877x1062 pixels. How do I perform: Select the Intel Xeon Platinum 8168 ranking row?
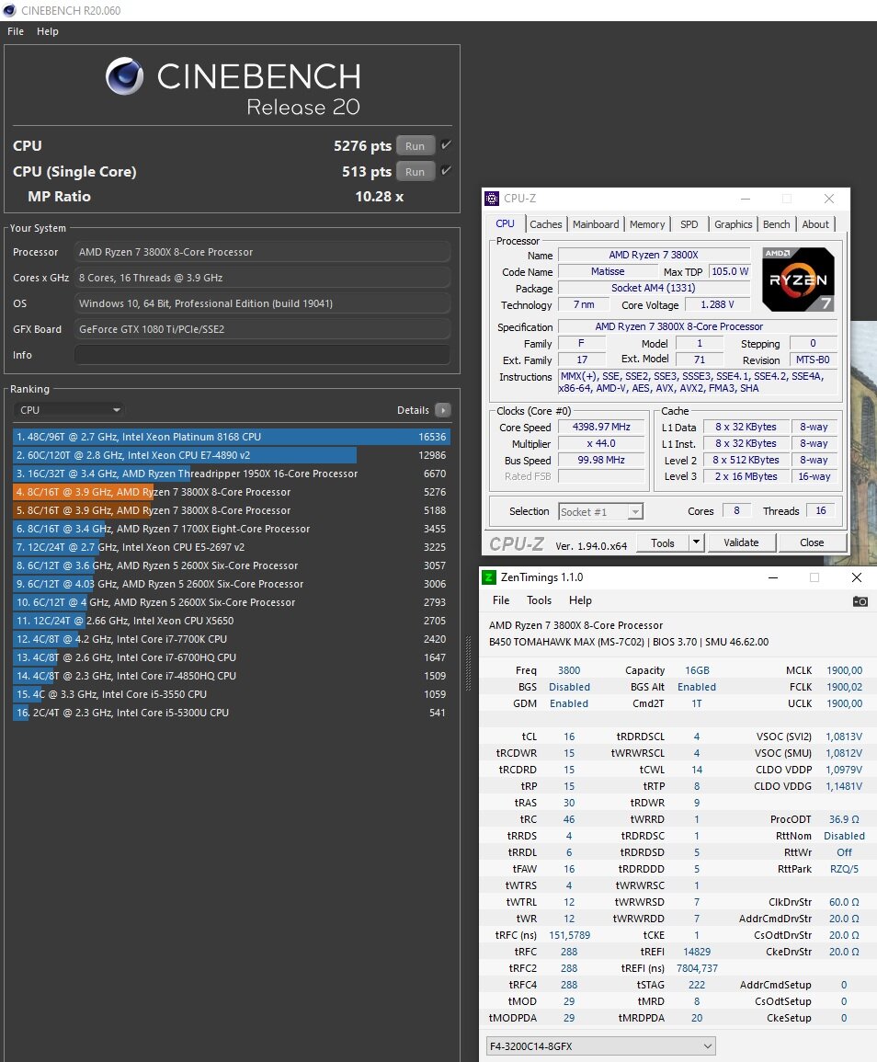coord(232,437)
